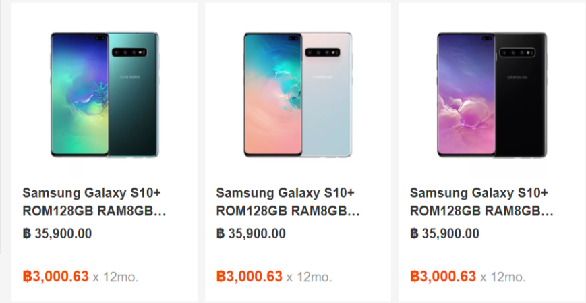Click the 'x 12mo.' text on first card
This screenshot has height=303, width=586.
coord(115,277)
